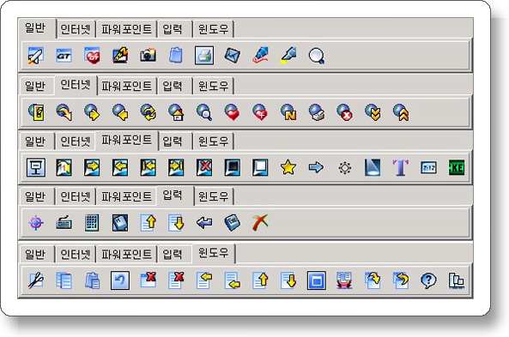The image size is (509, 337).
Task: Select the yellow highlighter marker icon
Action: pyautogui.click(x=288, y=56)
